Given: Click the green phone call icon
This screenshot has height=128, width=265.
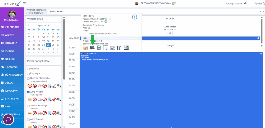Looking at the screenshot, I should click(106, 22).
